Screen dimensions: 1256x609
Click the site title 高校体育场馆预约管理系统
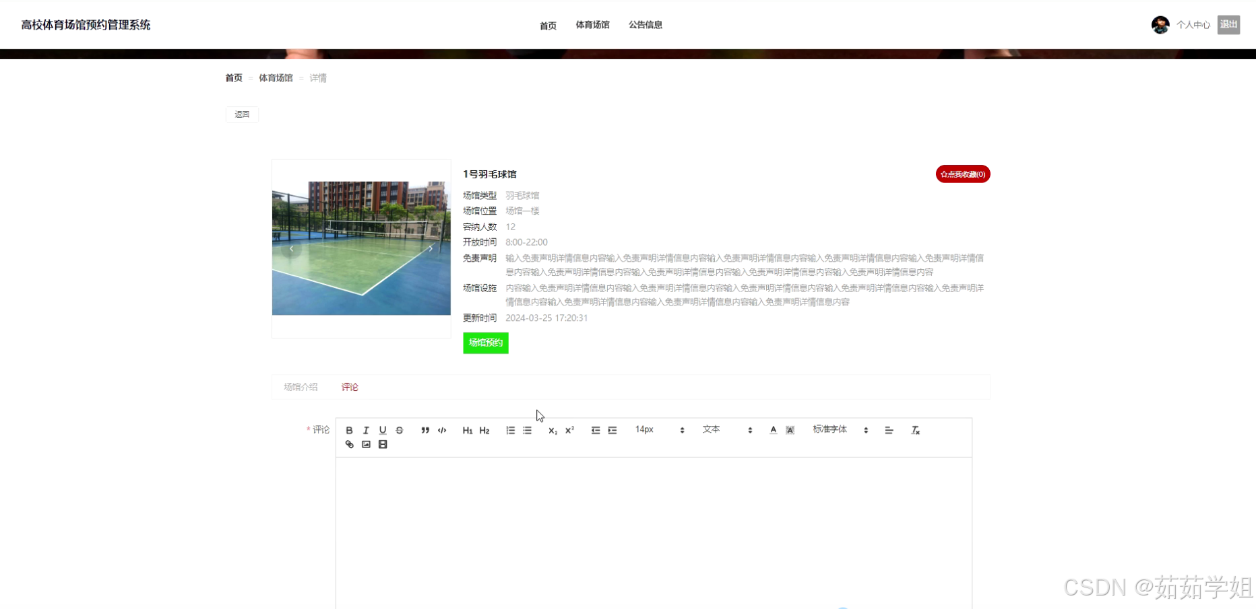(x=86, y=25)
